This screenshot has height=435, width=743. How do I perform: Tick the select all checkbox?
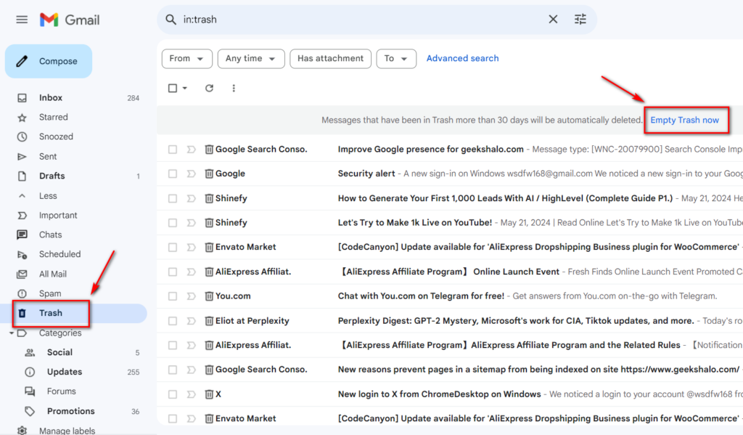(x=173, y=88)
